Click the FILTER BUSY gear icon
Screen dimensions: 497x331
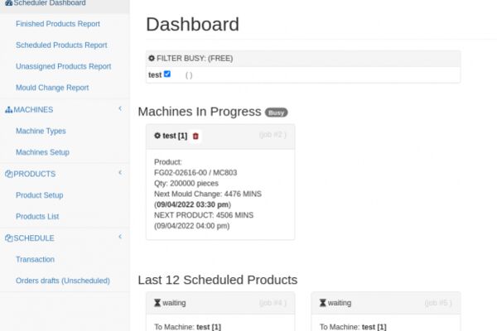click(x=152, y=58)
